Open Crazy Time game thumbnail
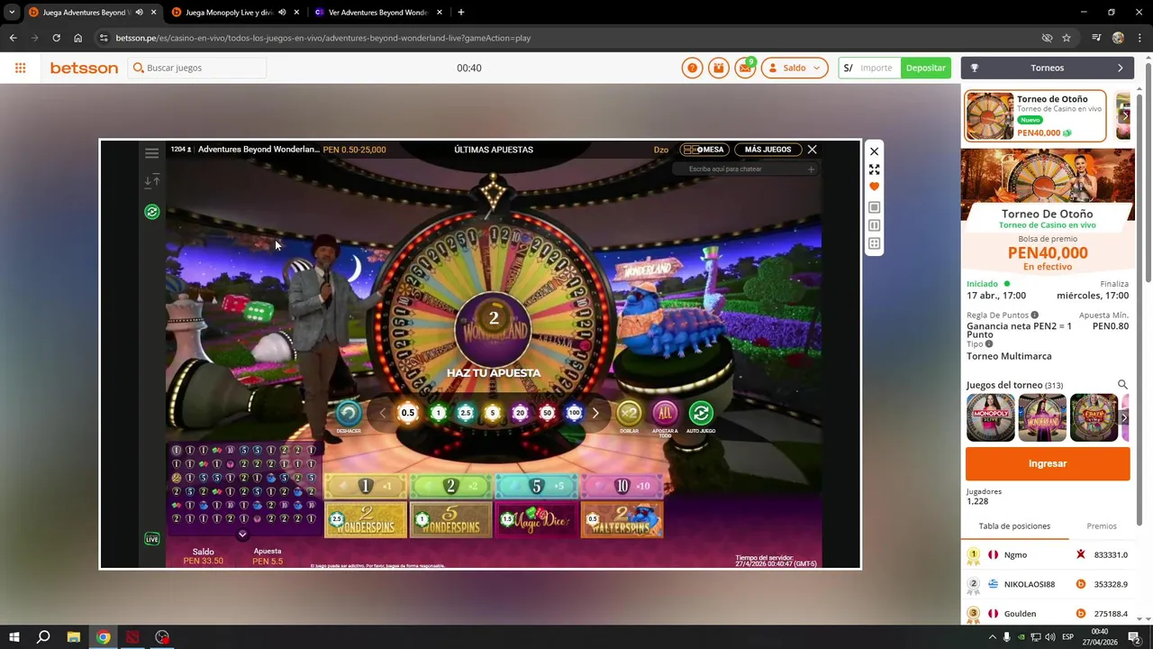This screenshot has width=1153, height=649. (x=1094, y=418)
